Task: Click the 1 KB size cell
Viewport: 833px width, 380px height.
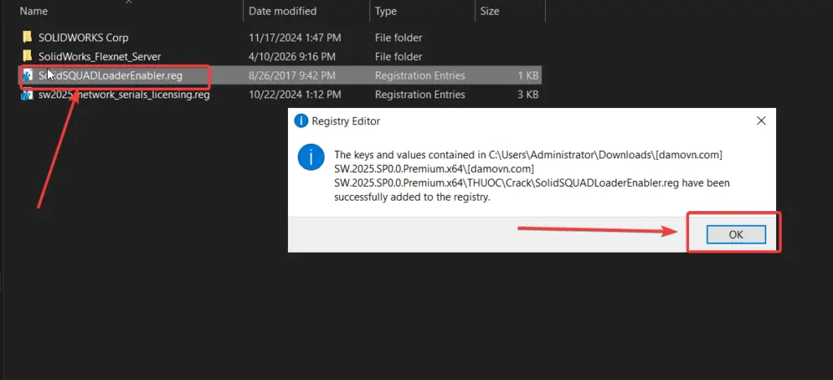Action: (x=528, y=76)
